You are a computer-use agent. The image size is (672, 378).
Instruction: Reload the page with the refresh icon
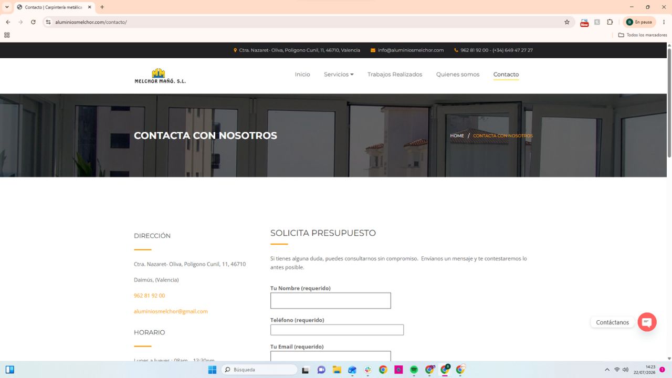[33, 22]
